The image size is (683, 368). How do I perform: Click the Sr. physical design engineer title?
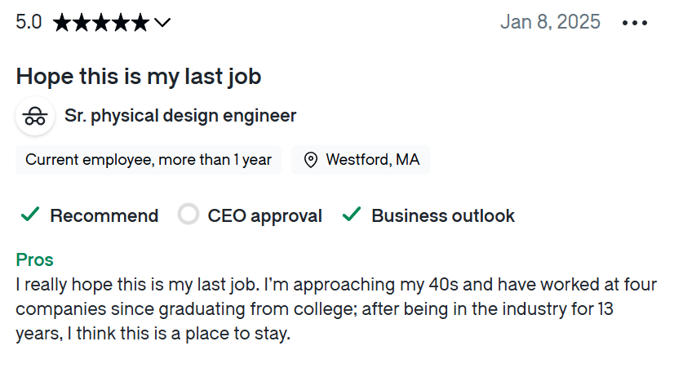180,116
